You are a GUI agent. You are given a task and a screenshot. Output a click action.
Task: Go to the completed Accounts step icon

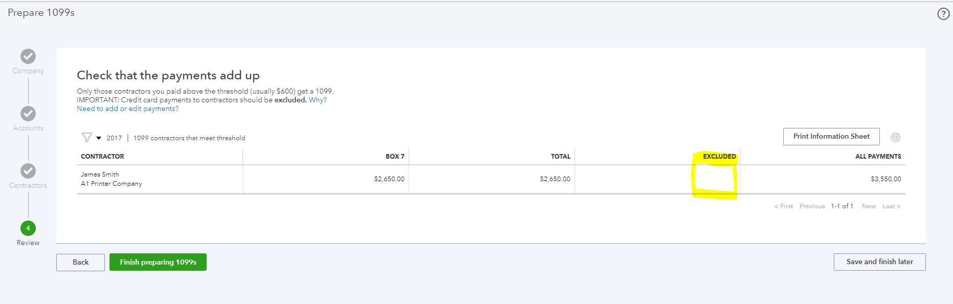click(x=28, y=114)
